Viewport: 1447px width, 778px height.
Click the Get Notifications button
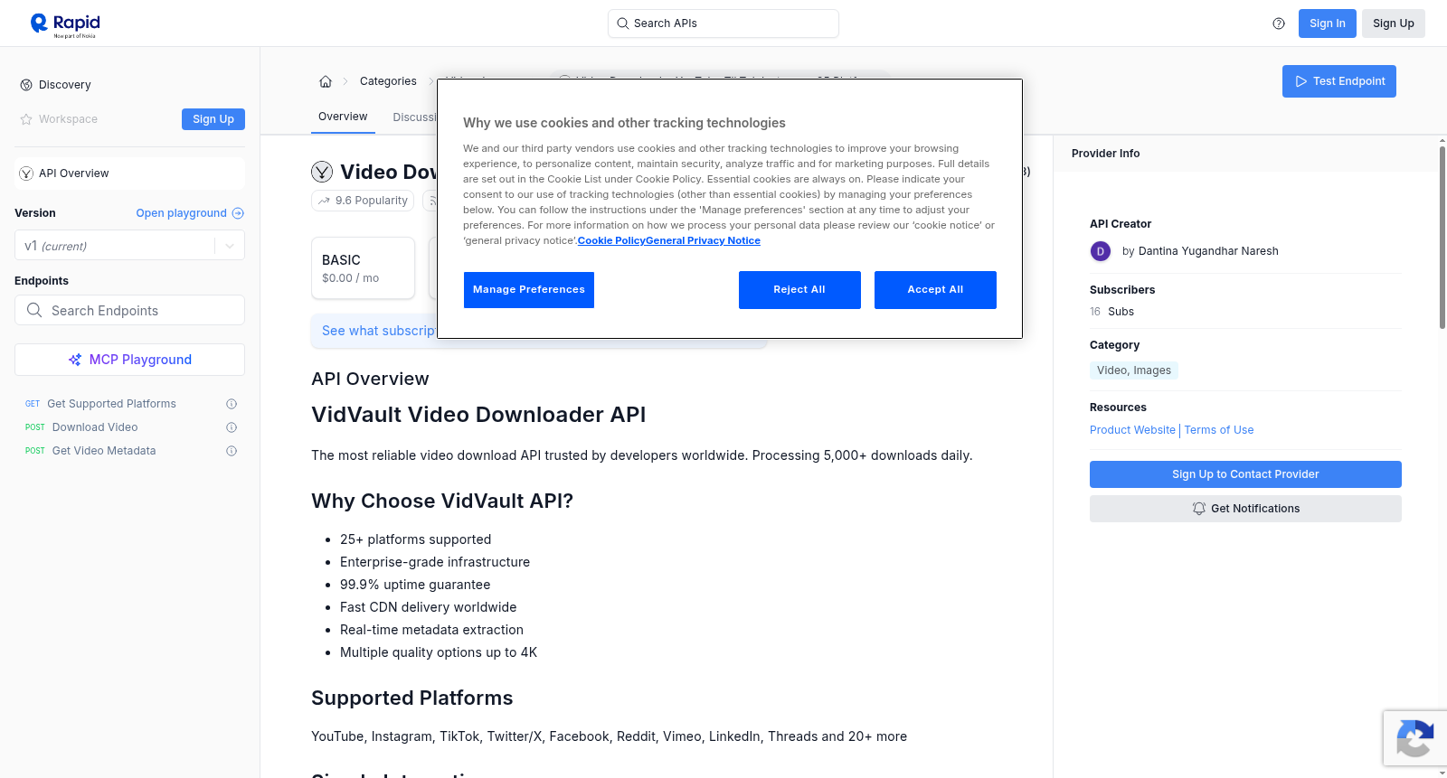point(1245,509)
